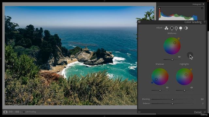Click the Shadows blue hue handle on wheel edge
The height and width of the screenshot is (117, 209).
tap(152, 83)
